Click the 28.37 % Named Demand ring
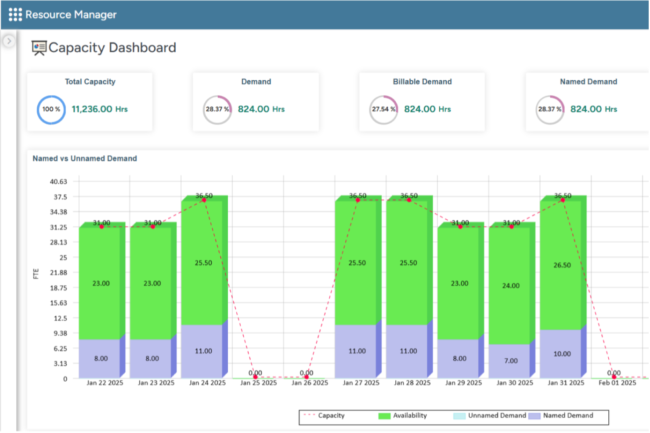Viewport: 650px width, 433px height. 550,110
